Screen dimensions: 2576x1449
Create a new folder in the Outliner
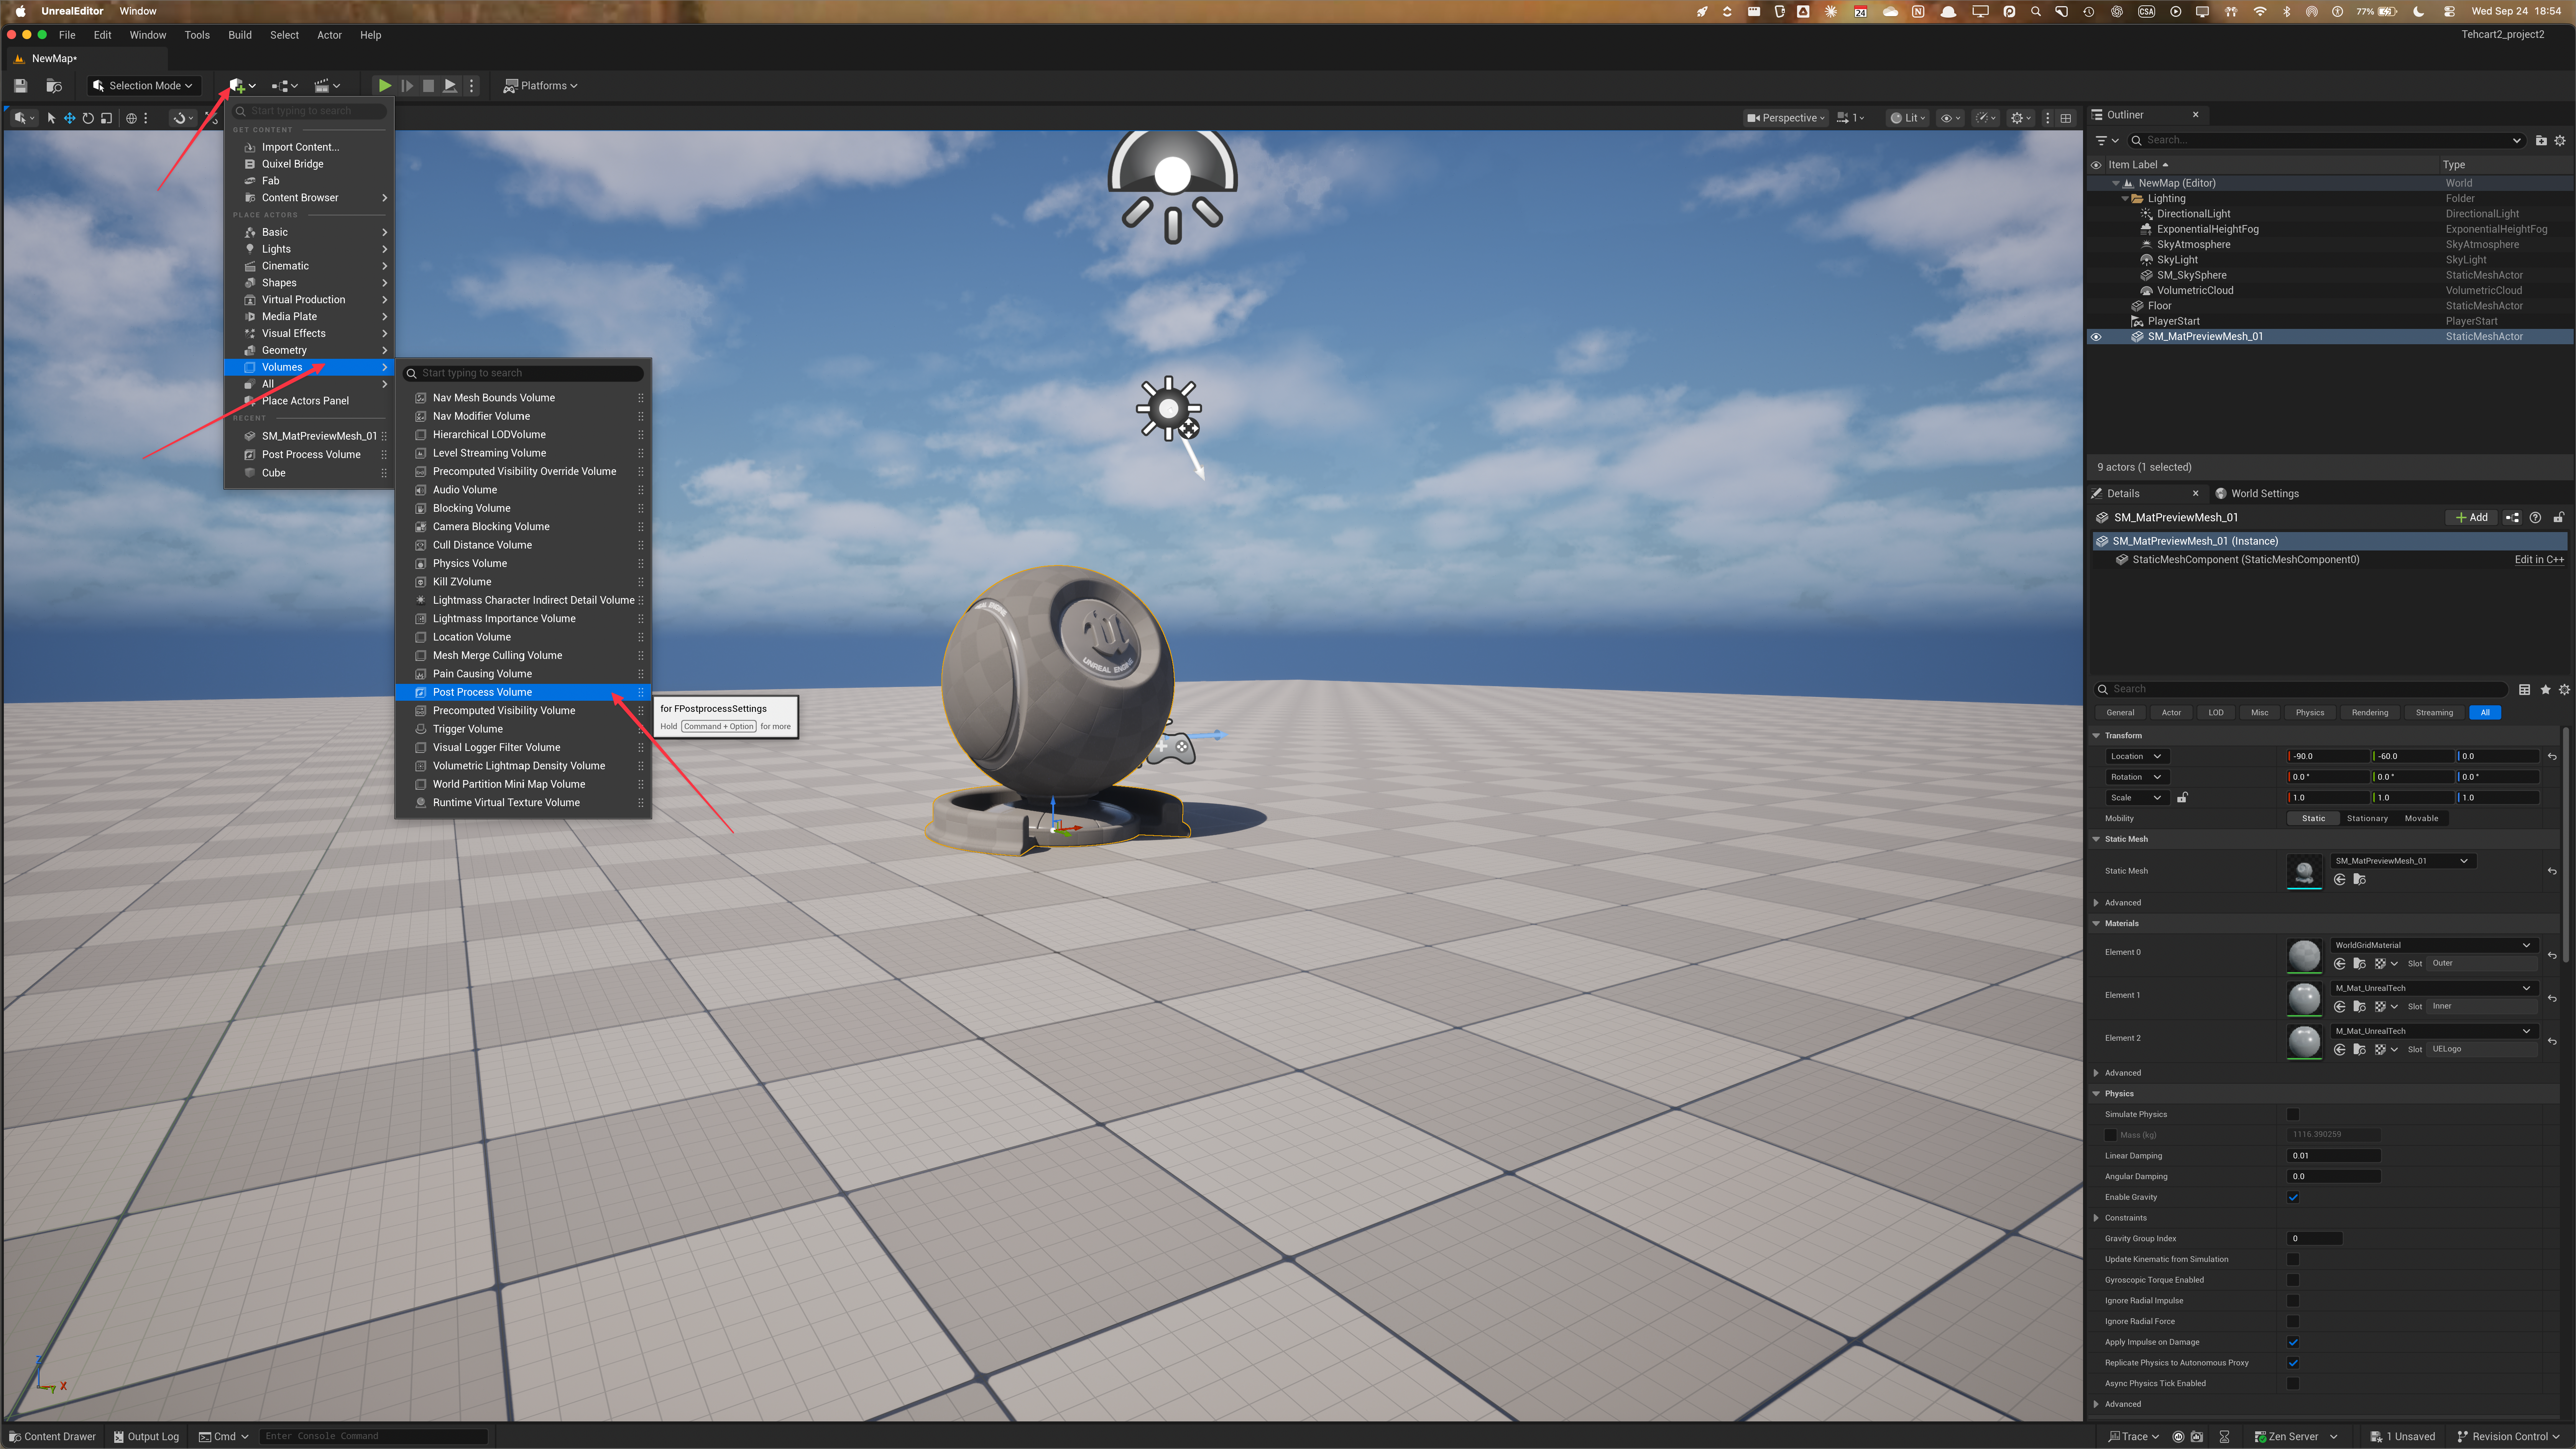click(x=2541, y=141)
